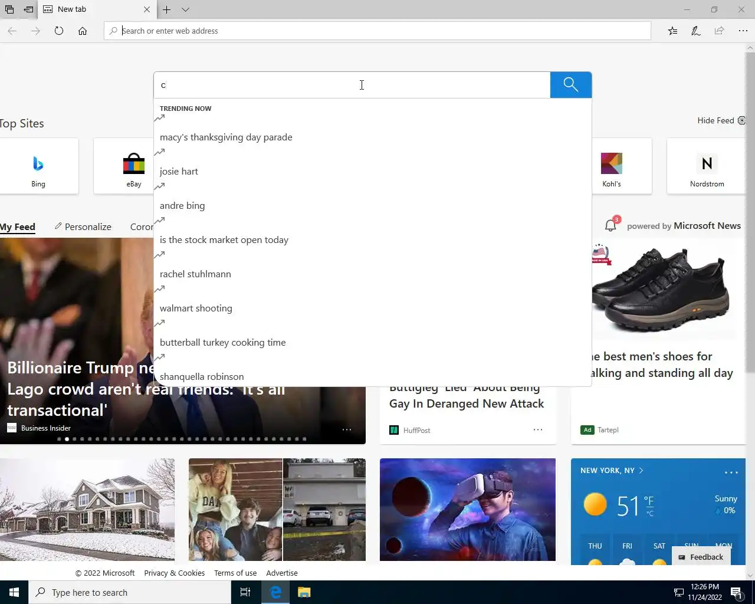Click the page vertical scrollbar
Screen dimensions: 755x604
click(x=750, y=212)
